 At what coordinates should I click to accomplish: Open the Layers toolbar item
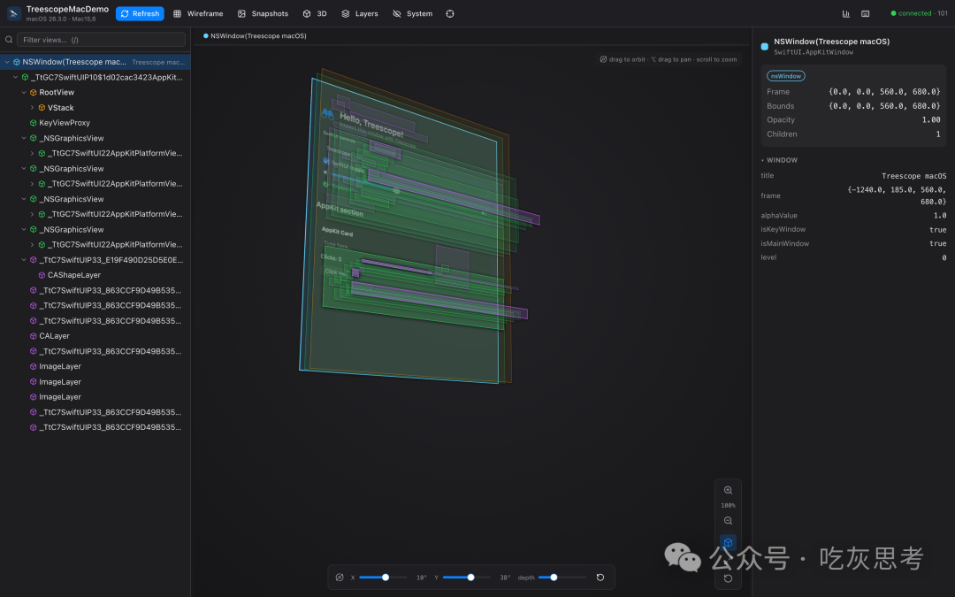coord(359,13)
